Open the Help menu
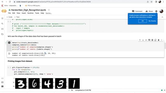Image resolution: width=166 pixels, height=93 pixels. click(x=42, y=13)
